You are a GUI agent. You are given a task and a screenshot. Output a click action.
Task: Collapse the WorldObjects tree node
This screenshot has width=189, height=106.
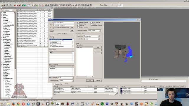pos(1,66)
